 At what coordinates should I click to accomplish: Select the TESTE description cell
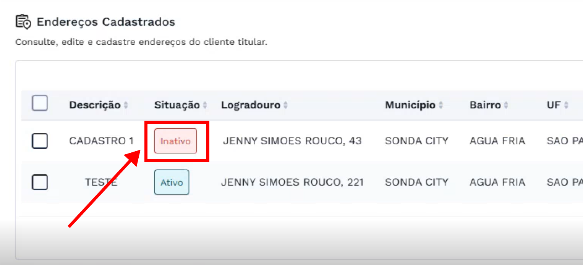101,182
